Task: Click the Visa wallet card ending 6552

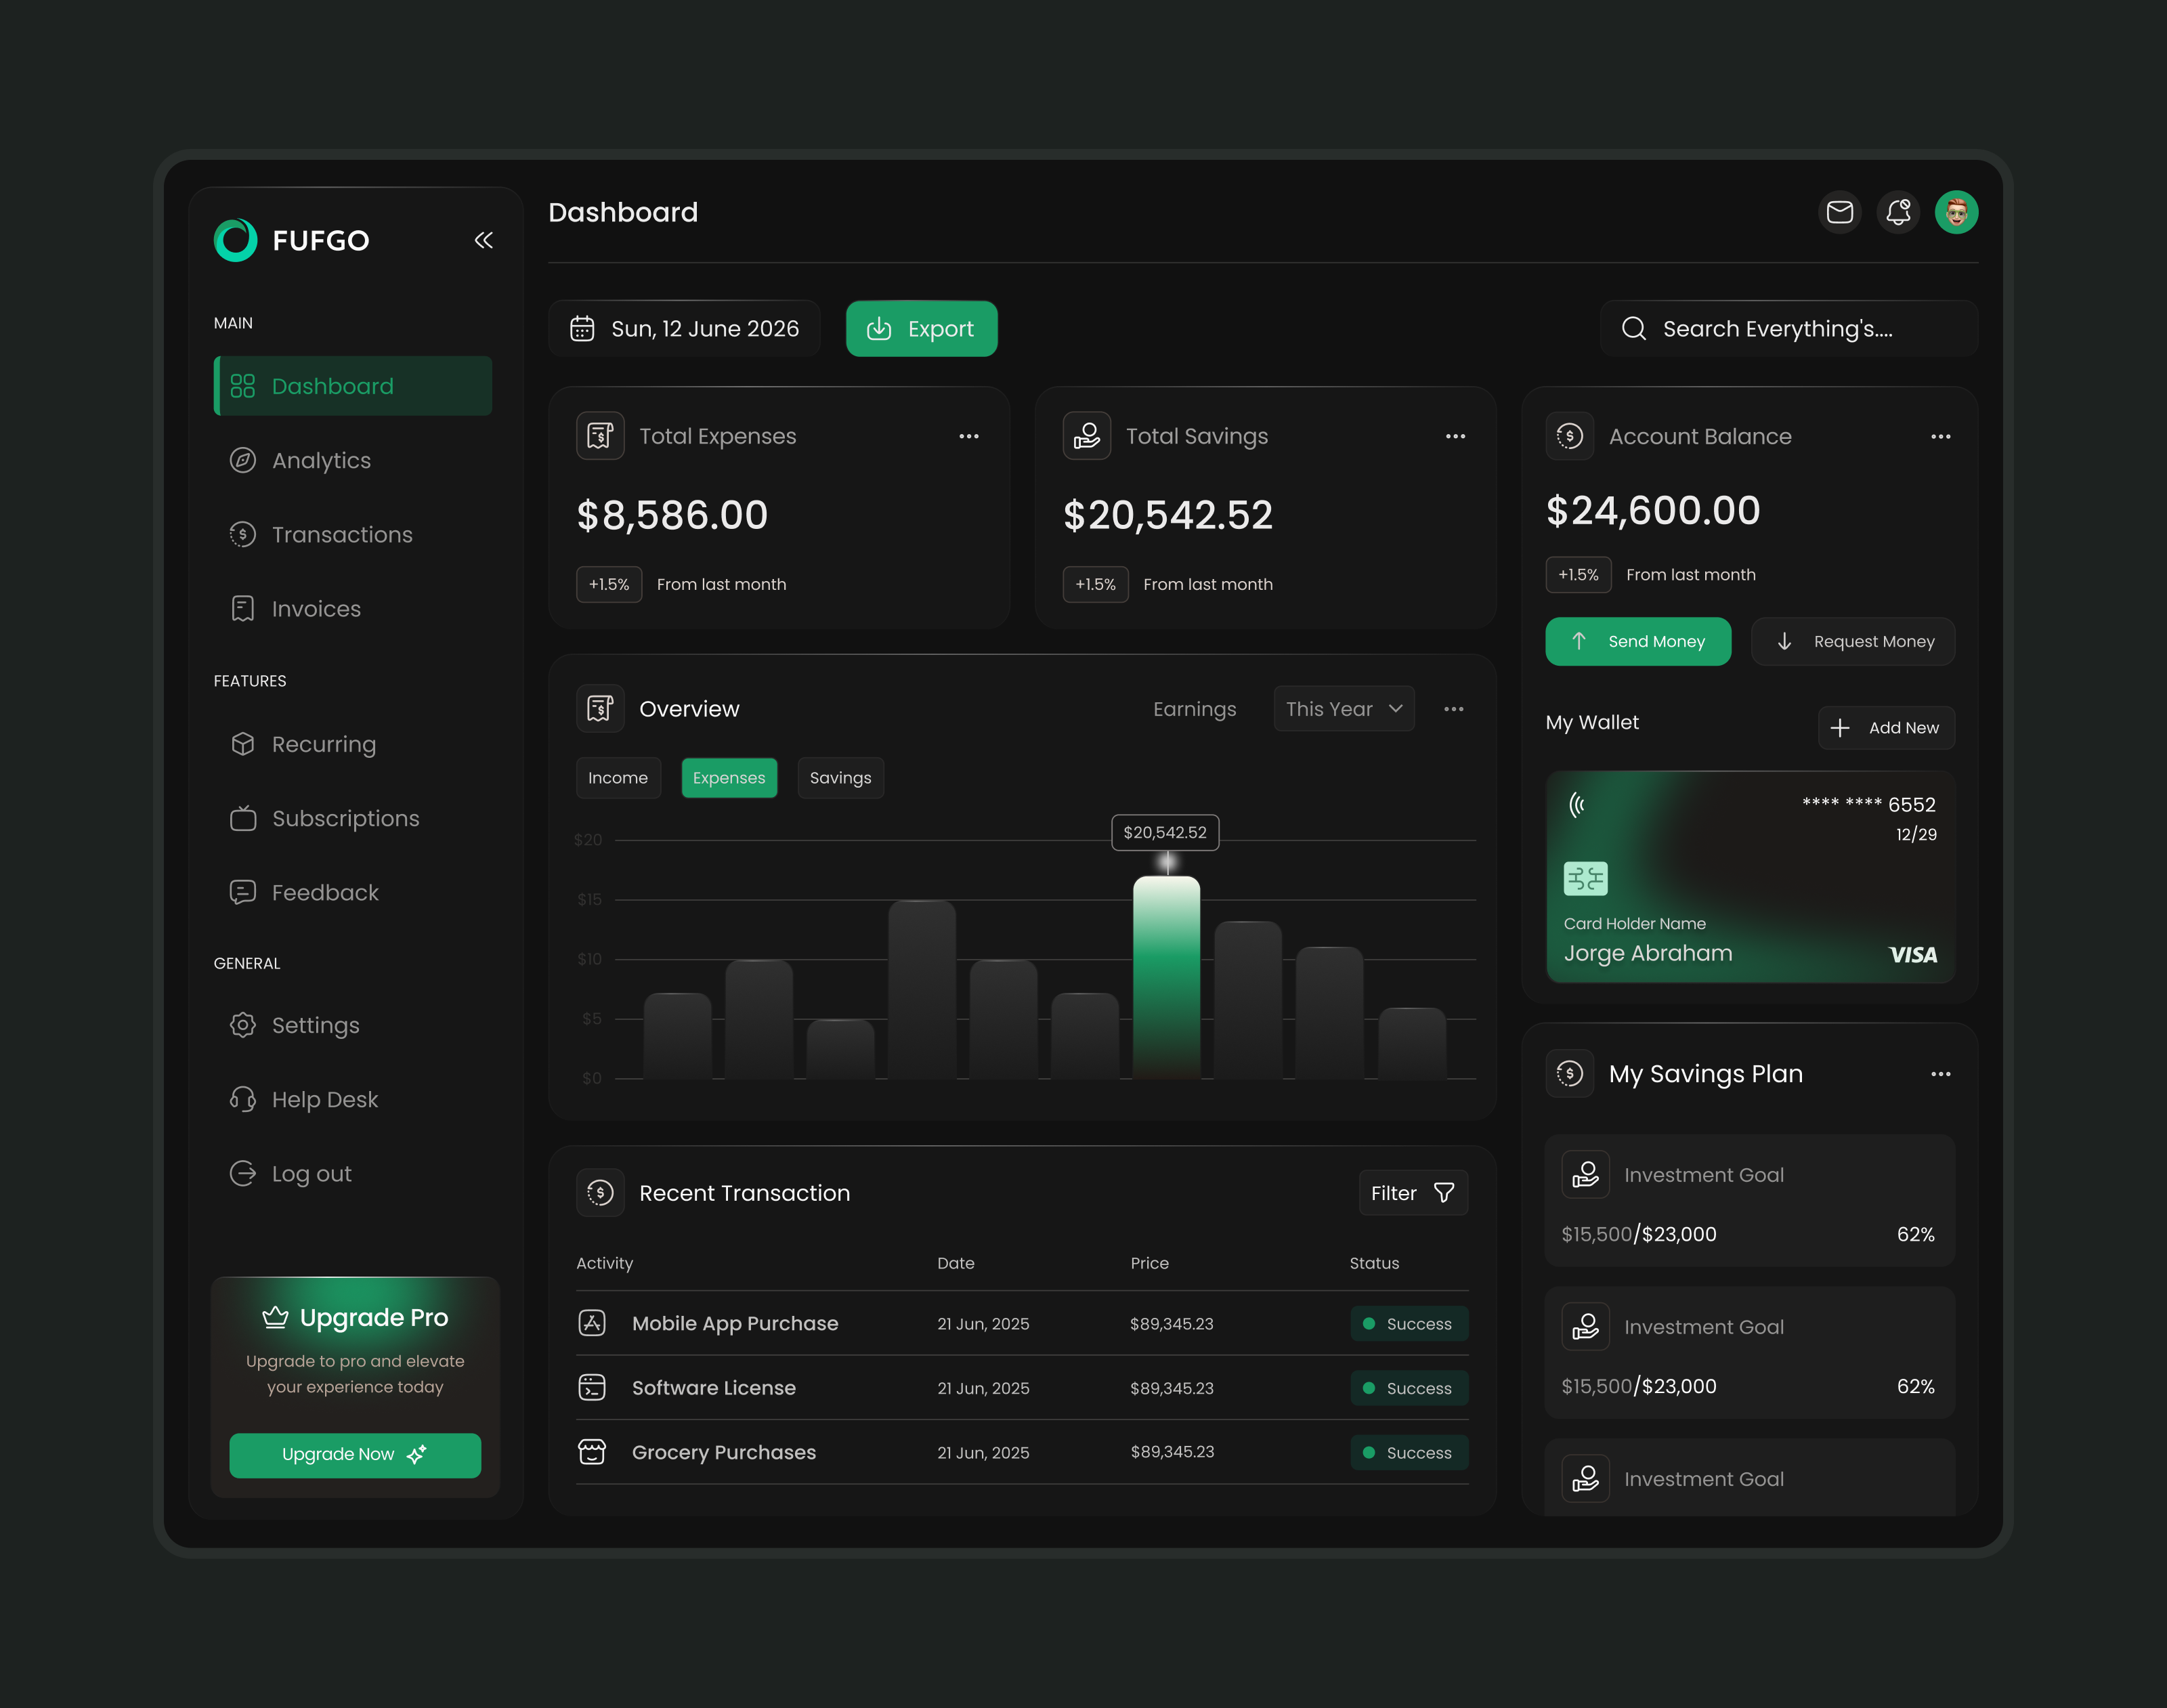Action: click(1750, 877)
